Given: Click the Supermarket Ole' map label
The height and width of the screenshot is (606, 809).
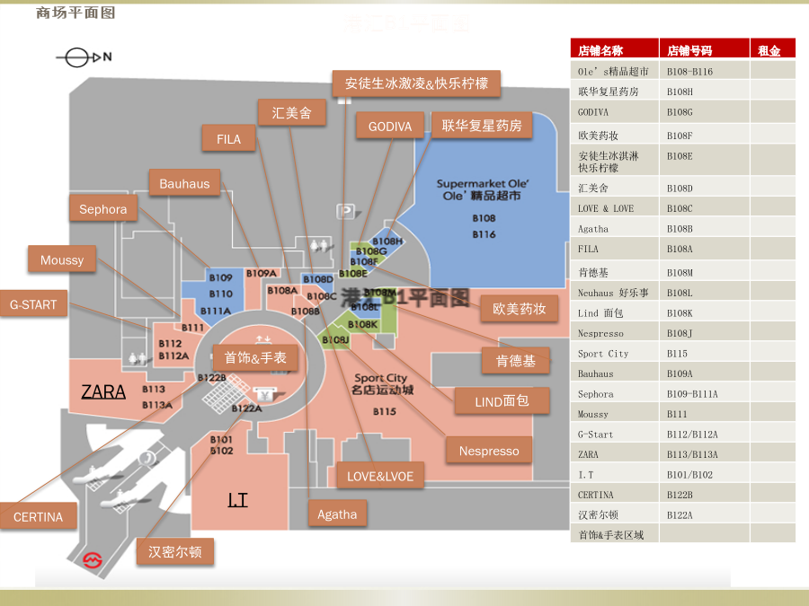Looking at the screenshot, I should (483, 189).
